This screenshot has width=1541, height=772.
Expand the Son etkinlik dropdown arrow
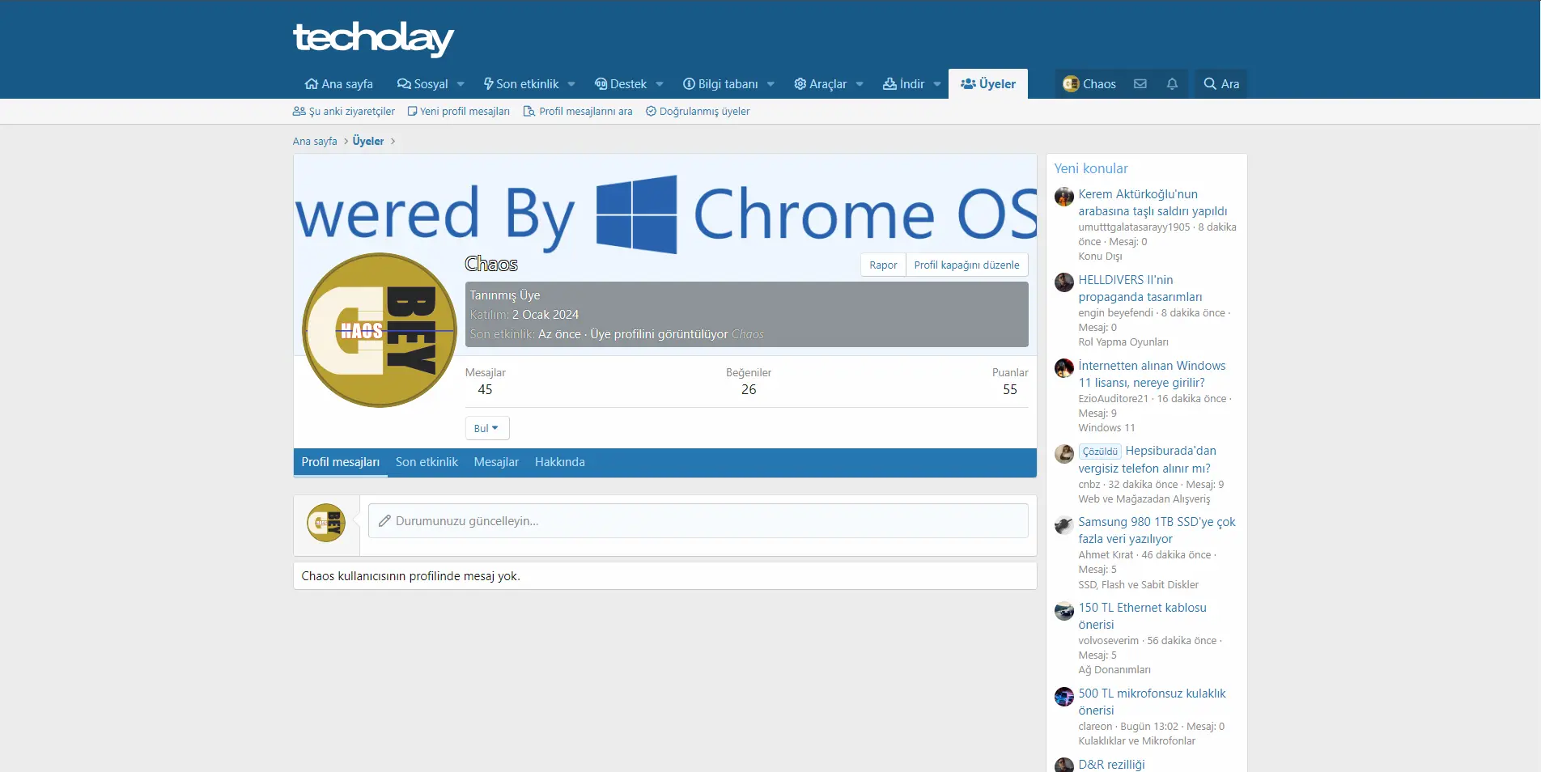[571, 84]
